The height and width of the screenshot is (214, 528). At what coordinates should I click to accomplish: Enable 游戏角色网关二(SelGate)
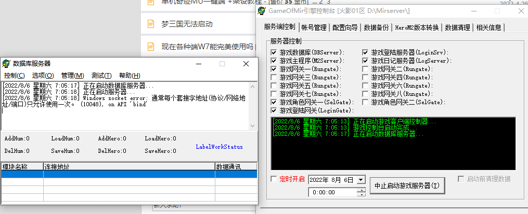point(365,102)
